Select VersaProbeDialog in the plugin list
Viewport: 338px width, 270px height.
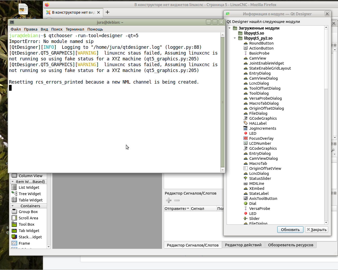(x=265, y=98)
